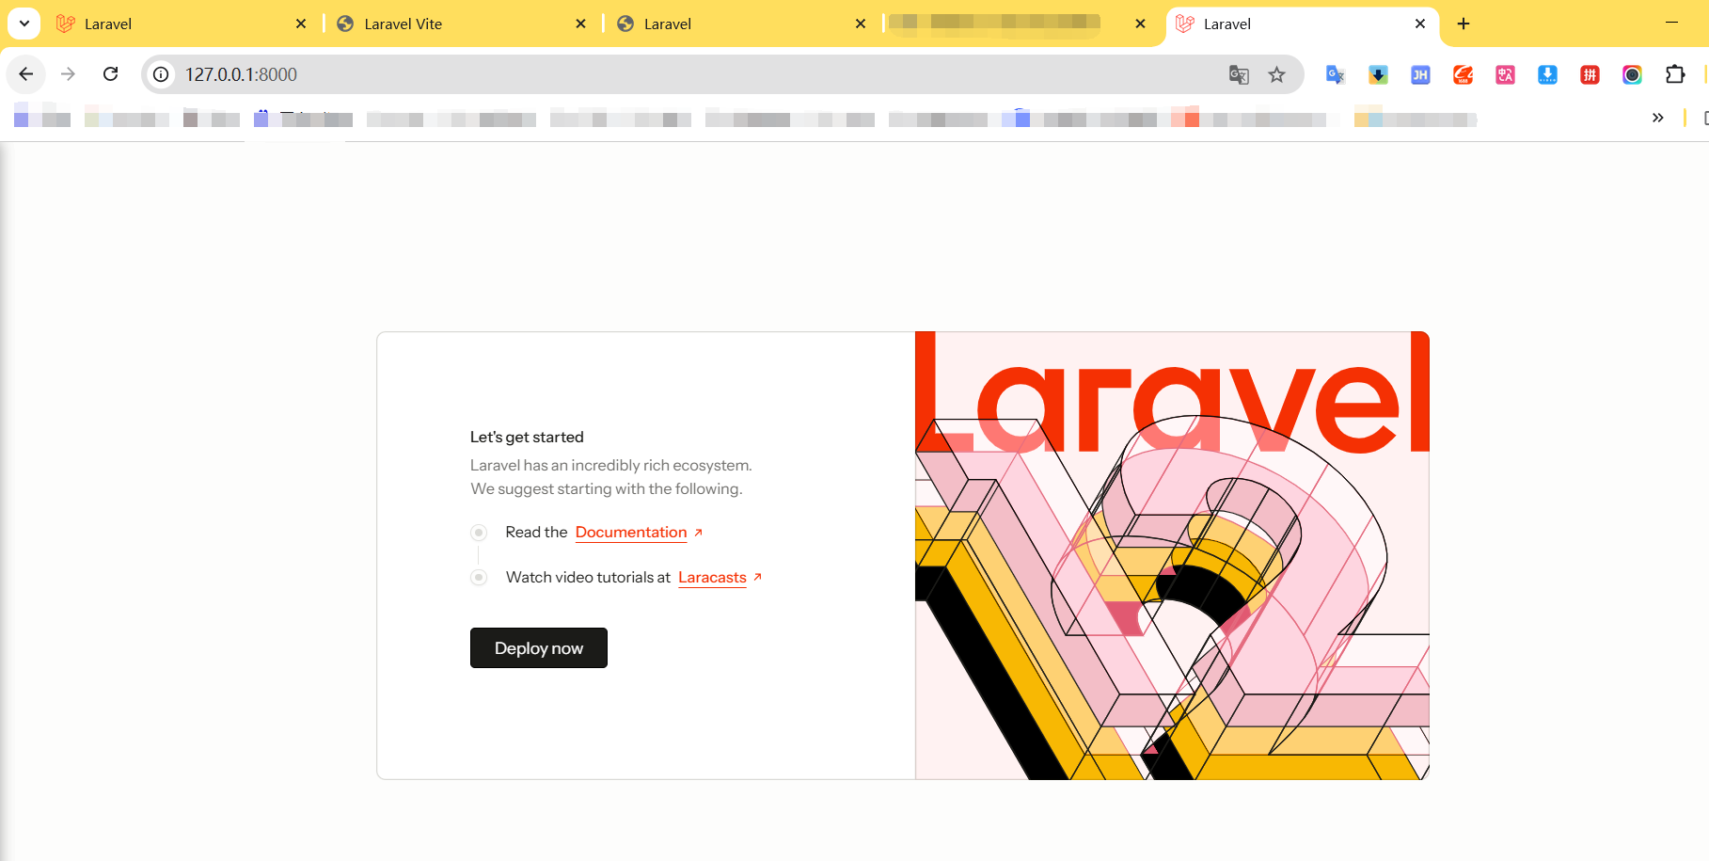Click the "Let's get started" heading
This screenshot has width=1709, height=861.
(x=527, y=437)
